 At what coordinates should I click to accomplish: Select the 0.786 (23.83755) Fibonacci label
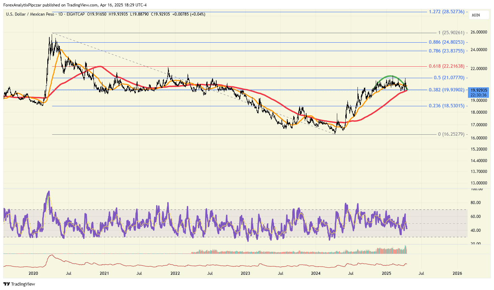coord(446,51)
